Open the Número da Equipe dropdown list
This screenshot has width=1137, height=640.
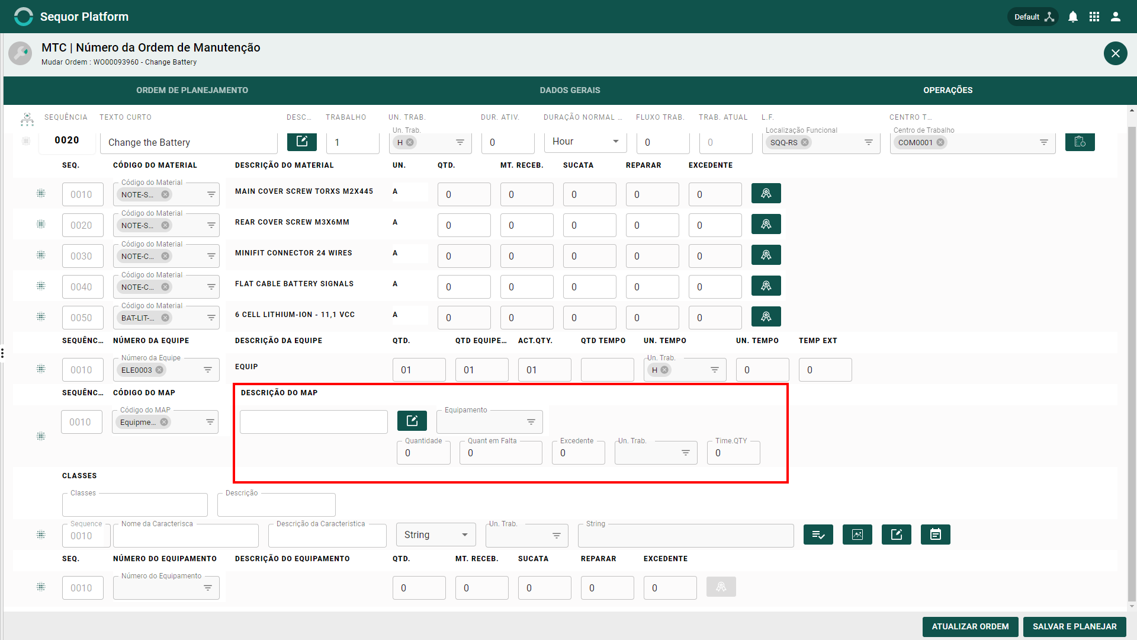click(x=208, y=370)
